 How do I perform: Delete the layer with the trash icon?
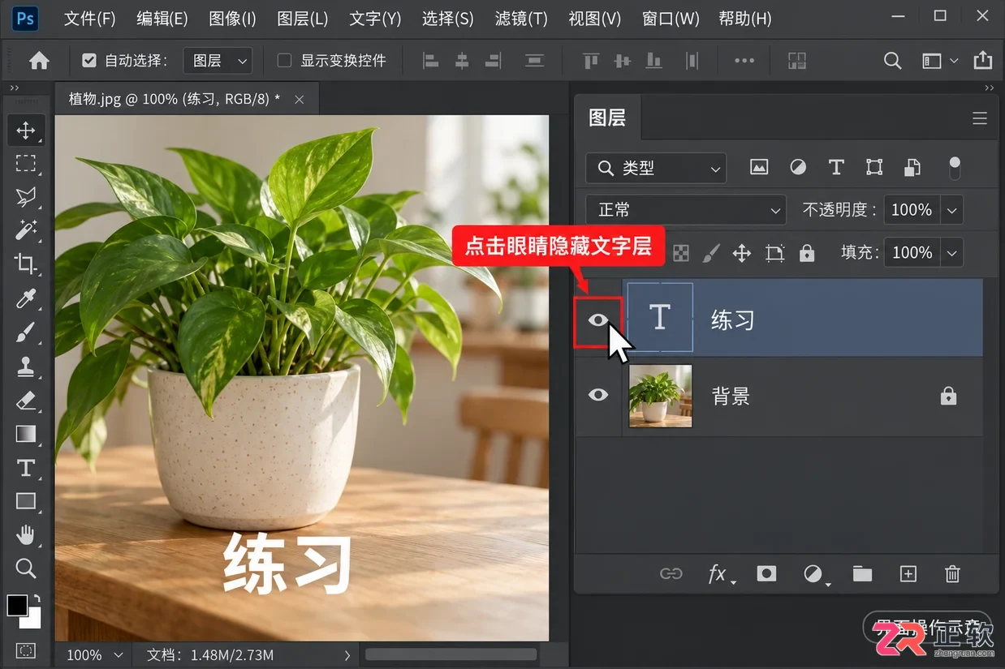coord(953,574)
